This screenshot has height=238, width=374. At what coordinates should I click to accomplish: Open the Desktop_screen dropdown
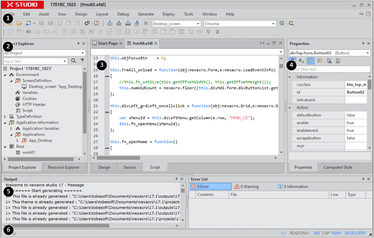coord(198,24)
